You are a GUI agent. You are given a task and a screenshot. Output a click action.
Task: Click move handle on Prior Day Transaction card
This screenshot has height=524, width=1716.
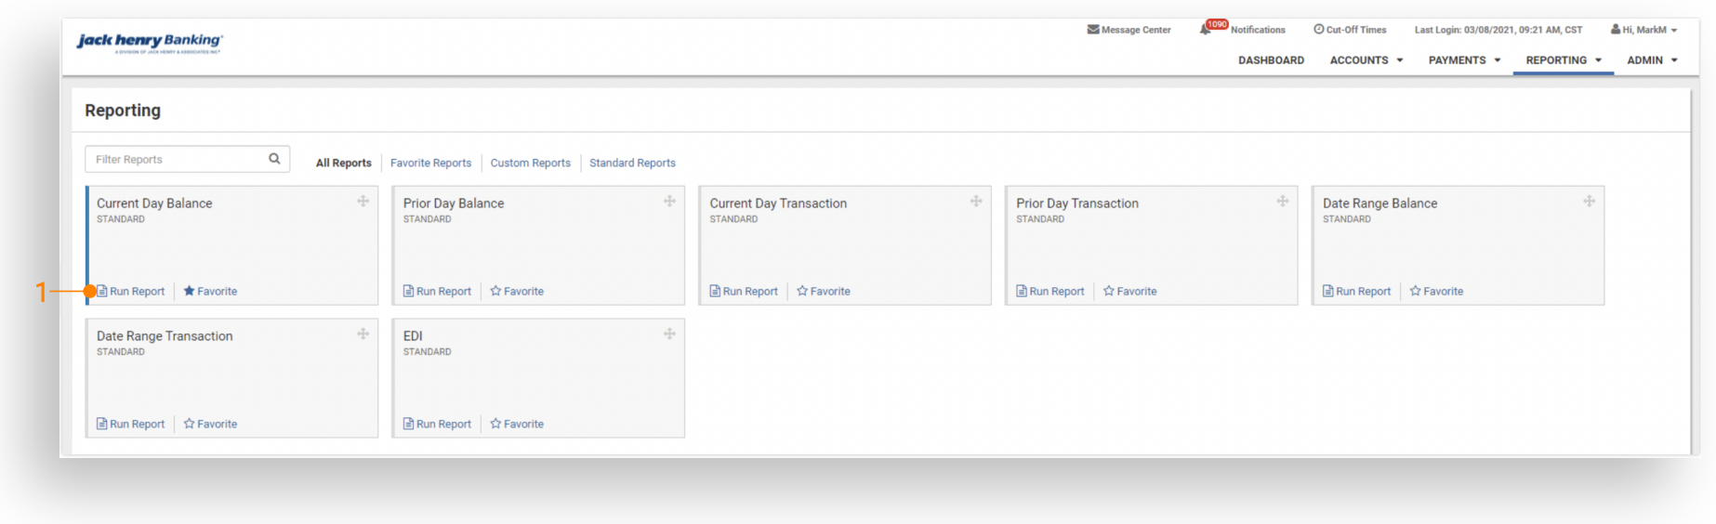1282,202
